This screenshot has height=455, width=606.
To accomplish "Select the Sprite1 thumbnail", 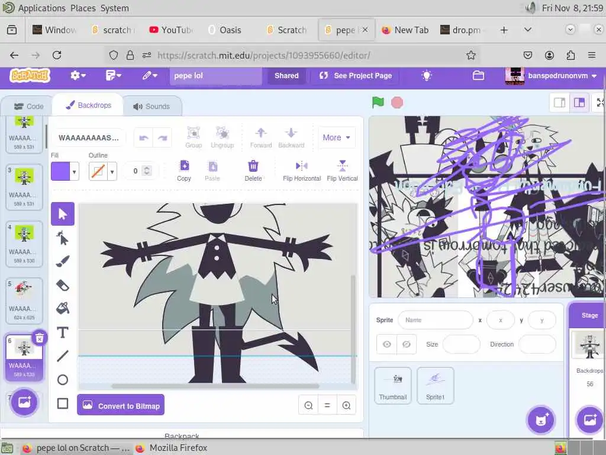I will click(x=435, y=385).
